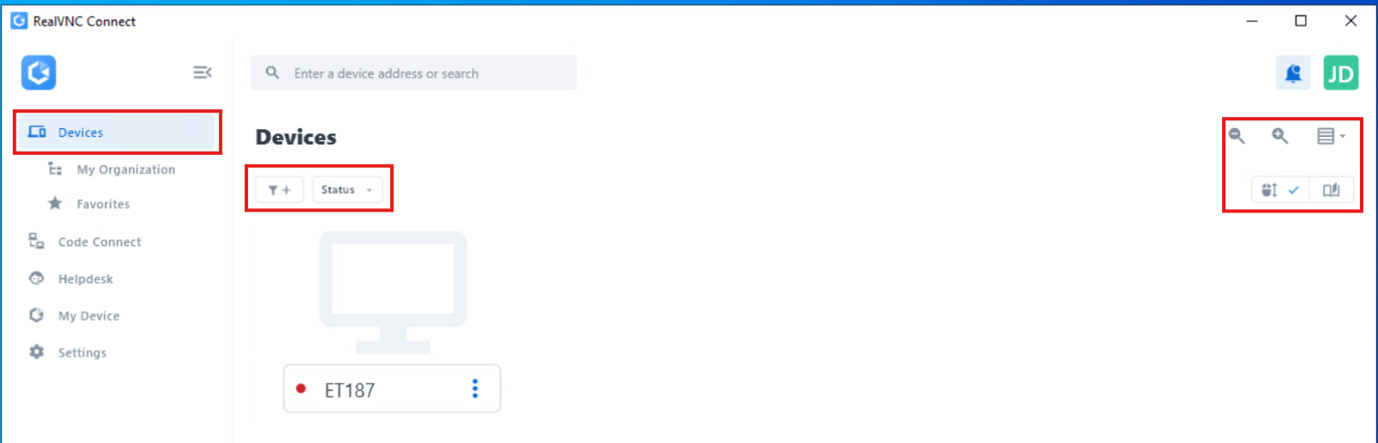Click the RealVNC logo in sidebar
Viewport: 1378px width, 443px height.
(x=39, y=73)
